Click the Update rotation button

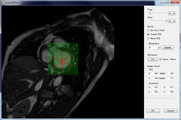click(168, 48)
